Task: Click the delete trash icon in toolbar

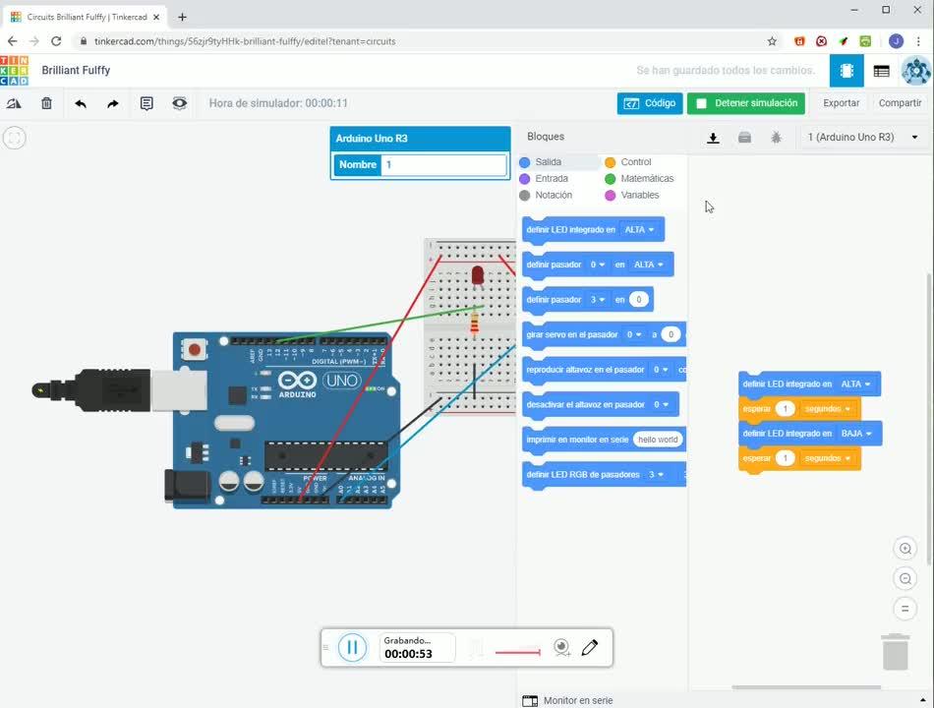Action: coord(46,103)
